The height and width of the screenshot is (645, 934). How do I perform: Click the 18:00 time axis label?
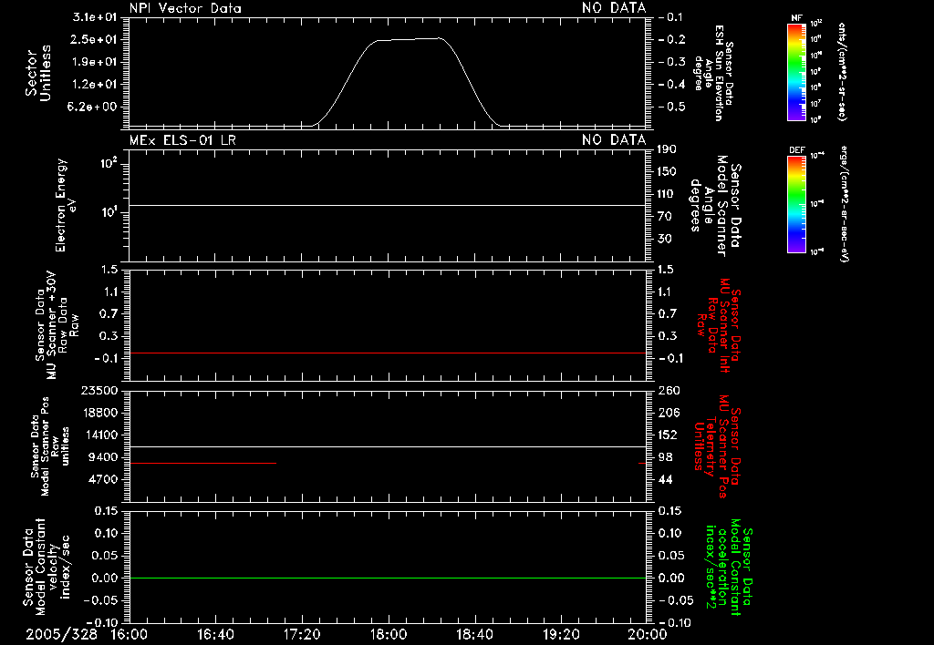[x=389, y=634]
